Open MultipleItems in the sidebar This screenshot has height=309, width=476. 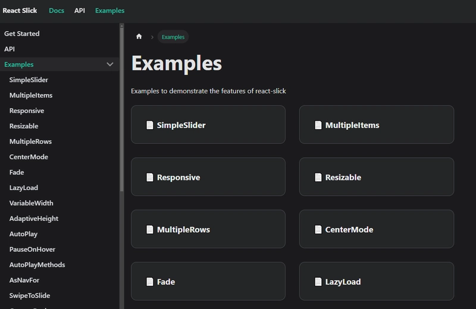[31, 95]
